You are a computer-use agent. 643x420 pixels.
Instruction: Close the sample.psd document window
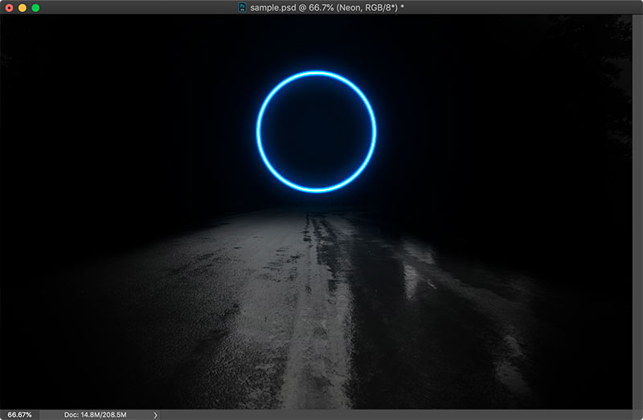tap(9, 7)
